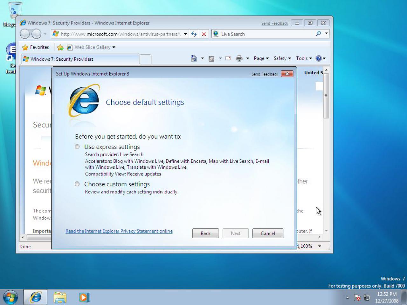Click the Microsoft site icon in address bar

(x=56, y=34)
